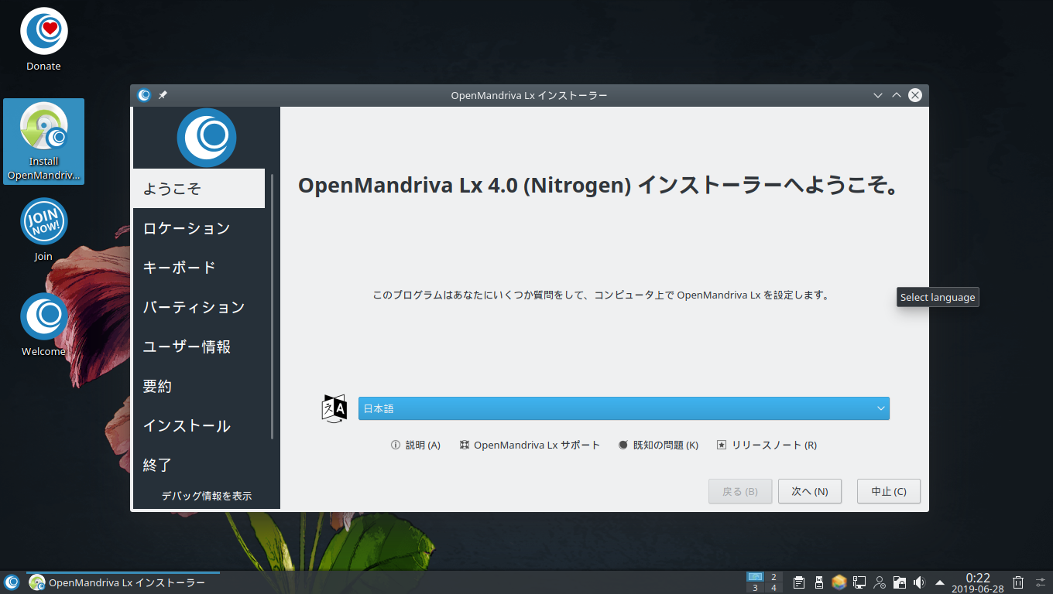Select the 終了 step in sidebar

coord(199,465)
